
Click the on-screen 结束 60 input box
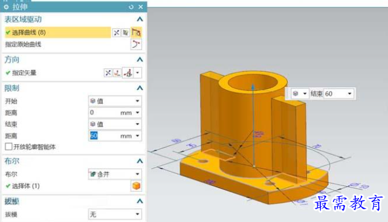338,94
